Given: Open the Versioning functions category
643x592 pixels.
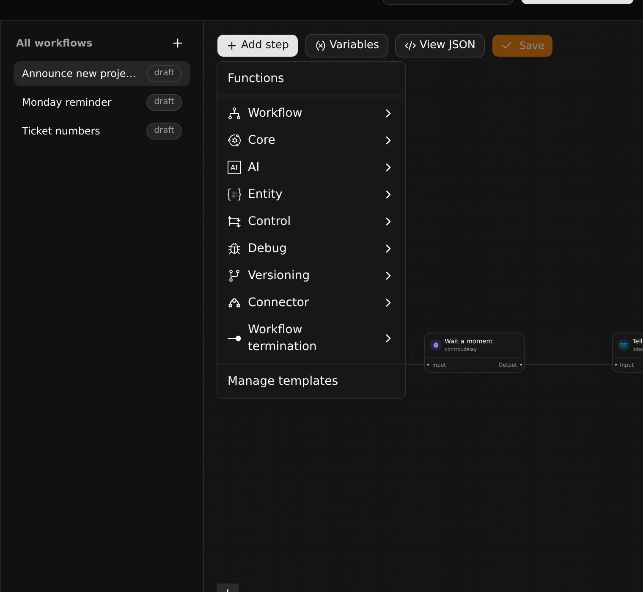Looking at the screenshot, I should [311, 275].
